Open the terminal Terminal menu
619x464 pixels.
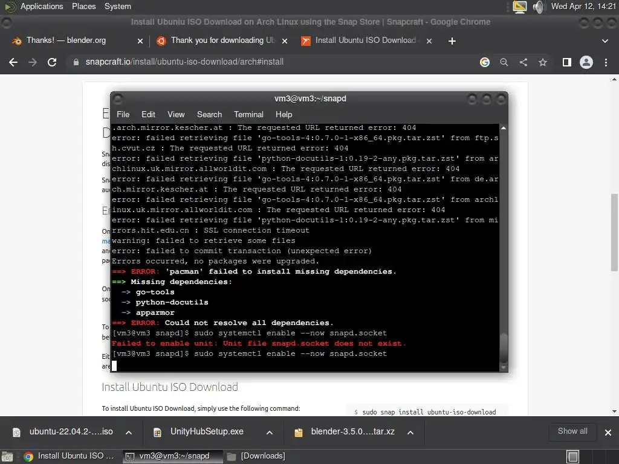(x=248, y=114)
